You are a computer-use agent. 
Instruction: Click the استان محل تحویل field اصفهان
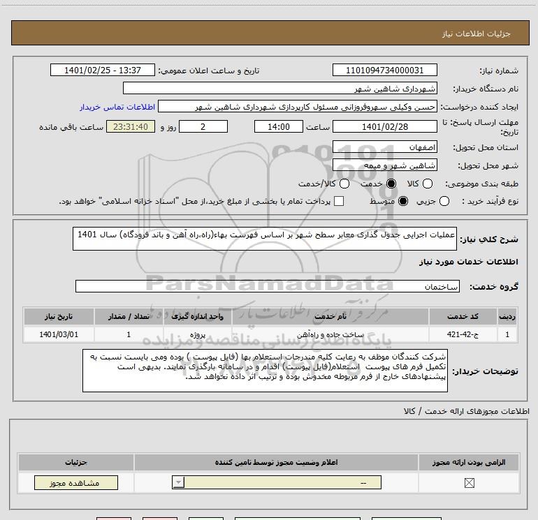point(384,147)
